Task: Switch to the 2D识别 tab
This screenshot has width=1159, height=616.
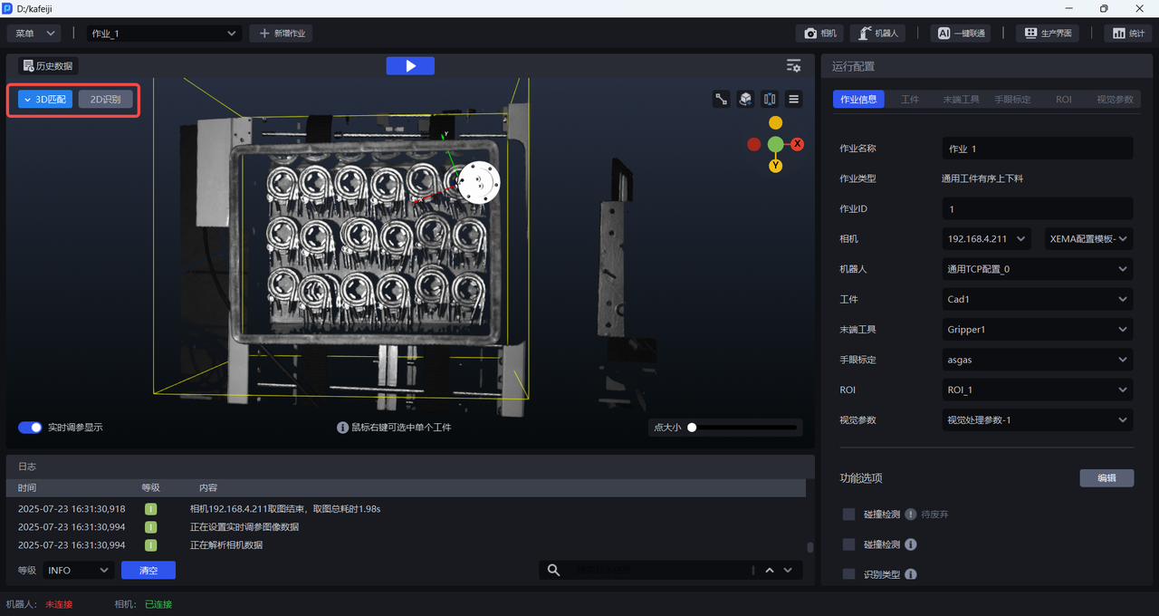Action: [105, 100]
